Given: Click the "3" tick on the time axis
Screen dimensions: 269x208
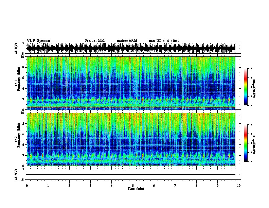Looking at the screenshot, I should pos(90,186).
